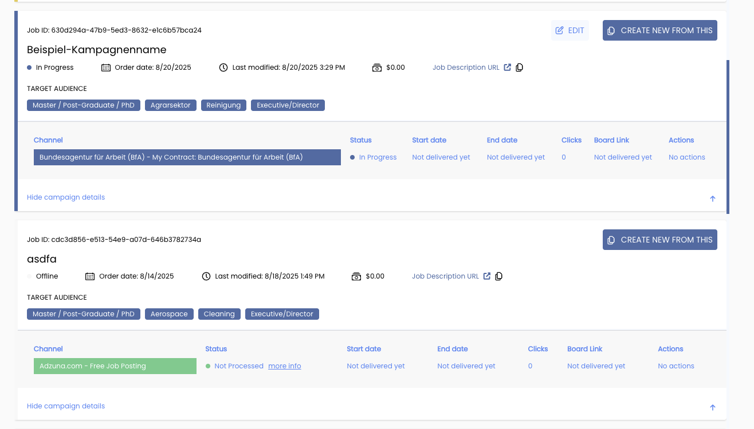Copy the Job Description URL for Beispiel-Kampagnenname
The width and height of the screenshot is (754, 429).
(520, 67)
